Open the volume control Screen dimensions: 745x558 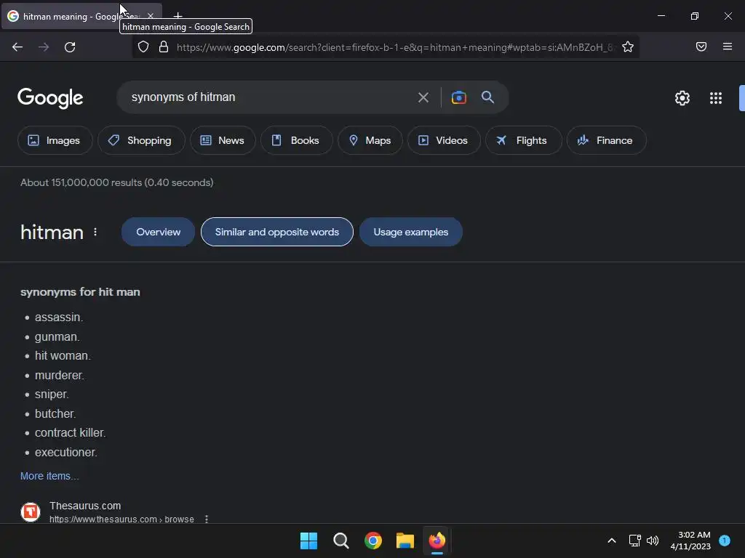653,541
